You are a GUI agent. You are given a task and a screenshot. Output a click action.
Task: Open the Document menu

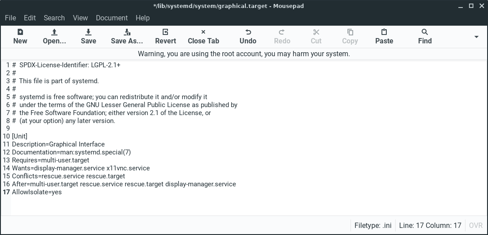coord(112,18)
